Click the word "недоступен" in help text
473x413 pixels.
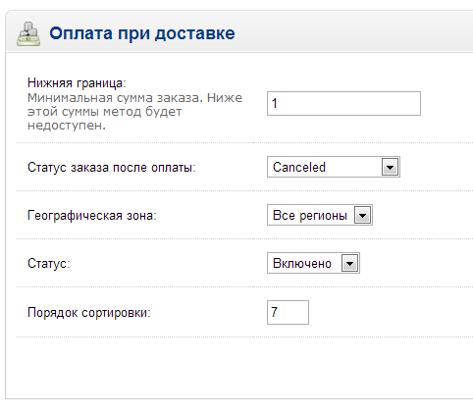[x=65, y=126]
